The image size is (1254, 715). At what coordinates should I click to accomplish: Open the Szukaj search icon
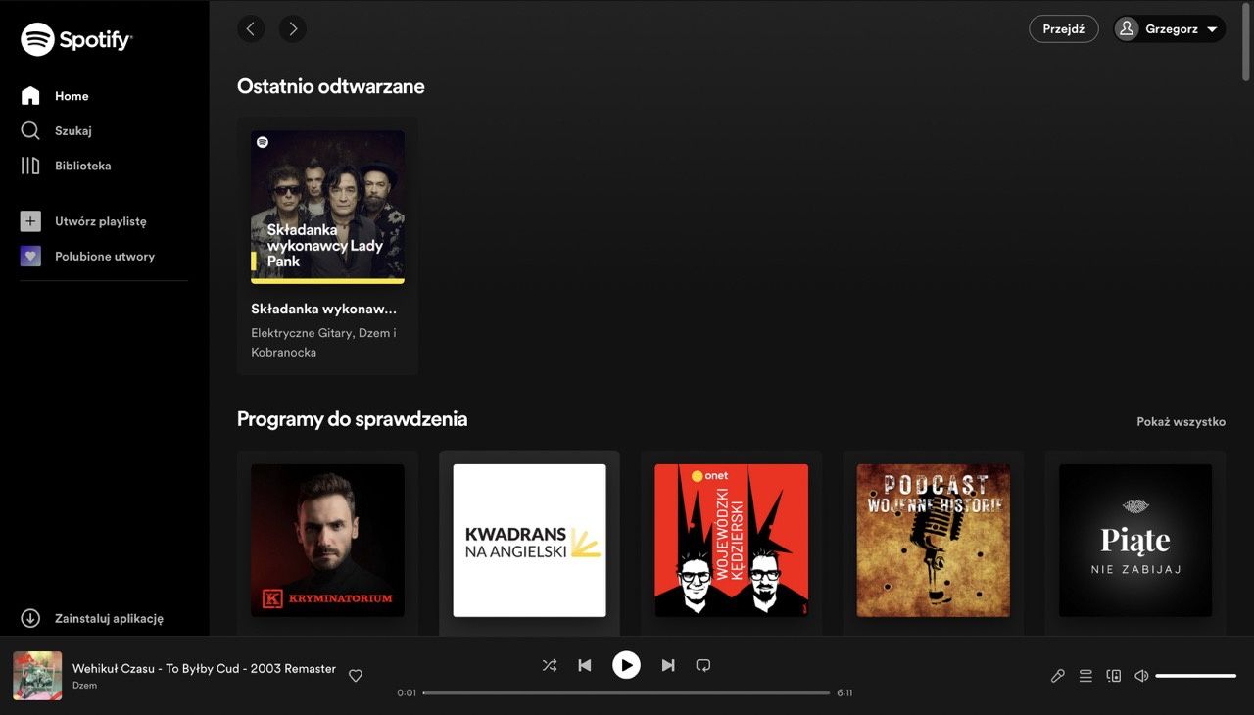pos(30,130)
